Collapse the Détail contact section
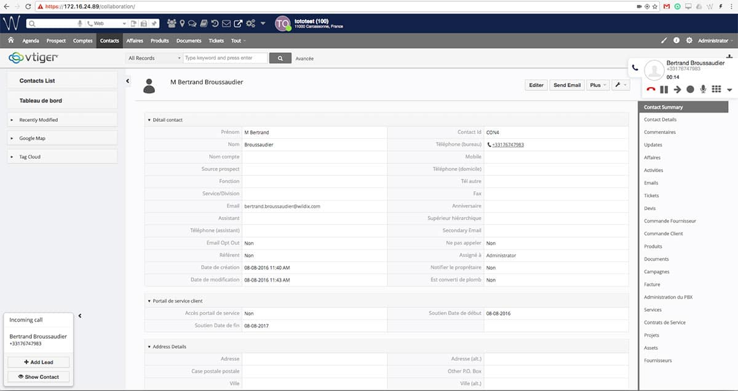This screenshot has height=391, width=738. coord(149,120)
